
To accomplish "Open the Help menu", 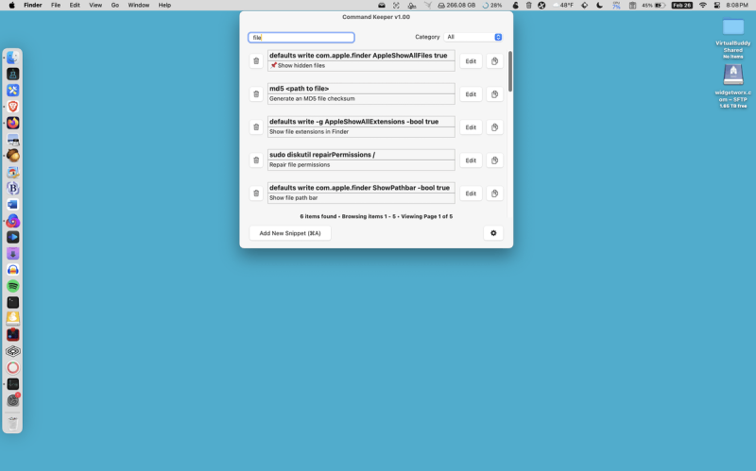I will (x=164, y=5).
